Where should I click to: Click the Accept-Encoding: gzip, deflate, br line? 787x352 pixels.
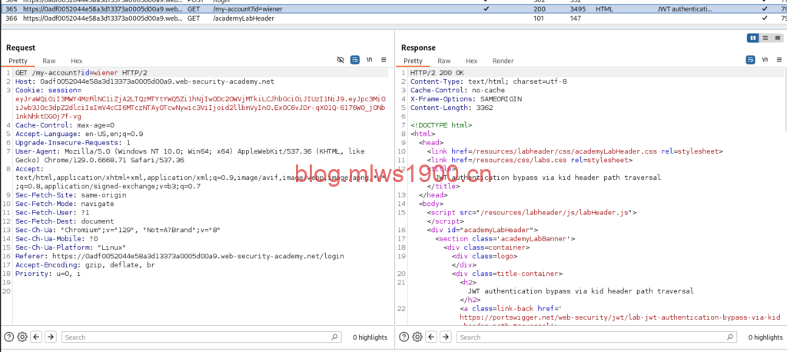(85, 264)
